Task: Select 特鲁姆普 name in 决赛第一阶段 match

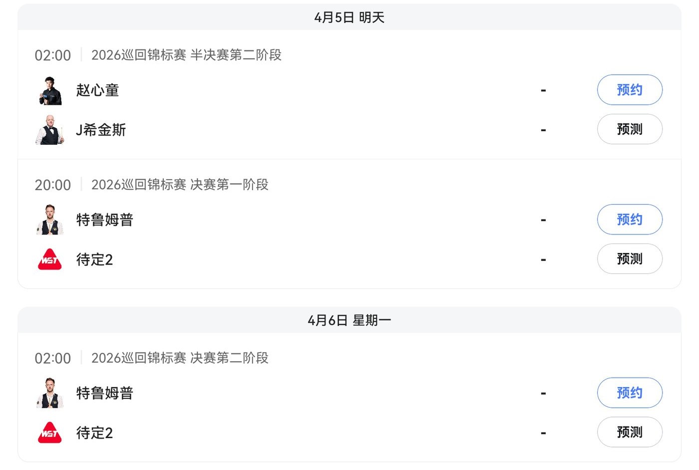Action: [x=105, y=220]
